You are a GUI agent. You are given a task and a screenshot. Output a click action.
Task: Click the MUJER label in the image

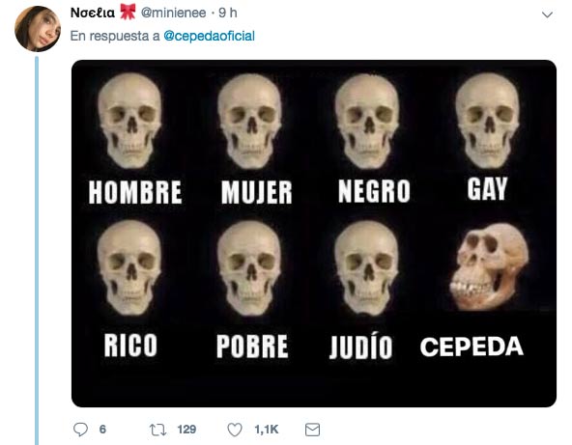tap(256, 192)
